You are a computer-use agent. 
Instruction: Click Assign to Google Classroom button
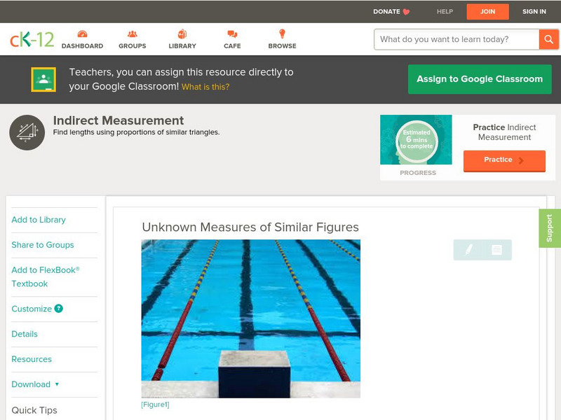(x=480, y=79)
